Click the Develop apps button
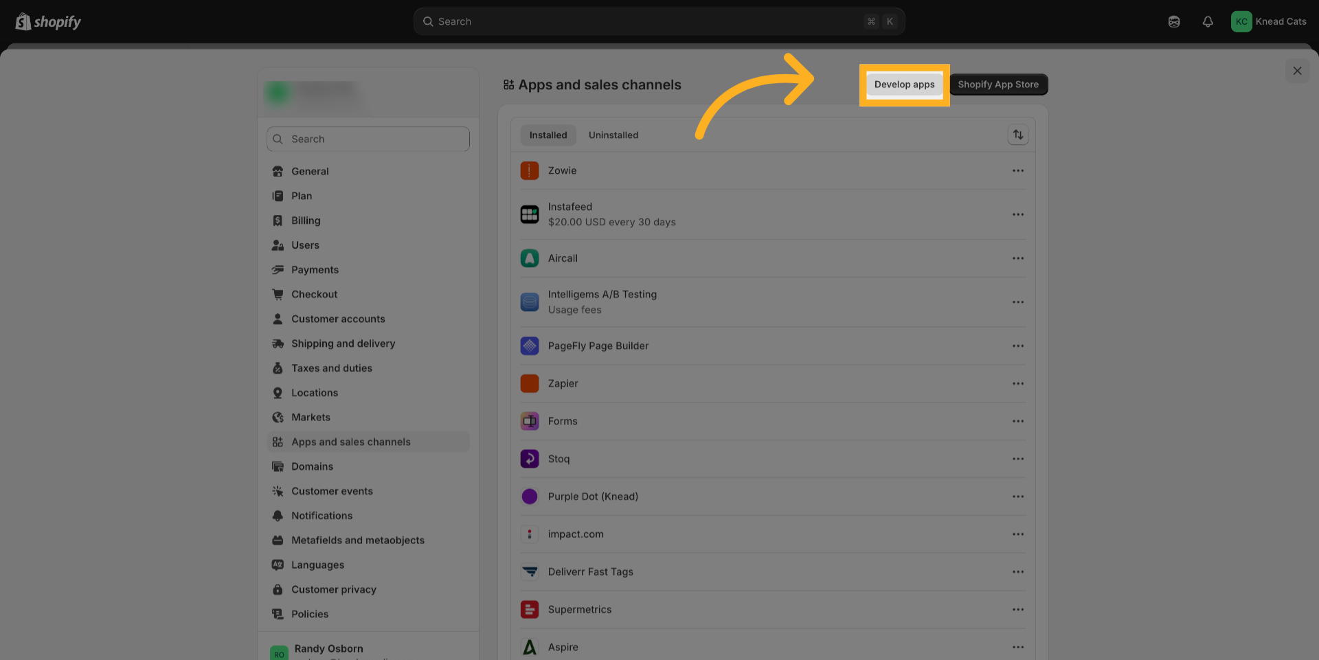This screenshot has width=1319, height=660. (904, 84)
